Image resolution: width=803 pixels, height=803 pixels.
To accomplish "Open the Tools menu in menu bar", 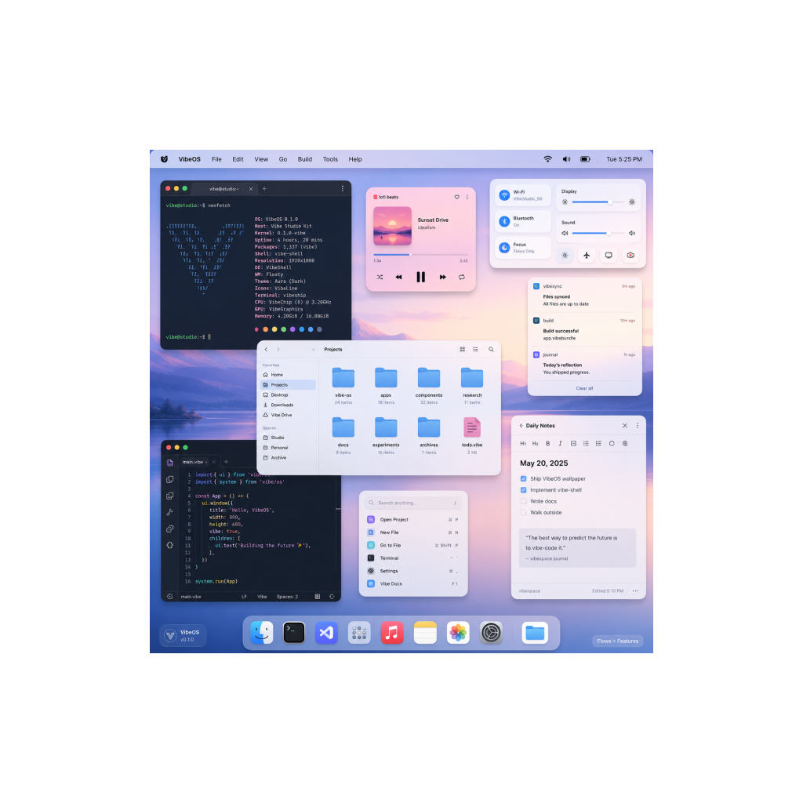I will coord(330,159).
